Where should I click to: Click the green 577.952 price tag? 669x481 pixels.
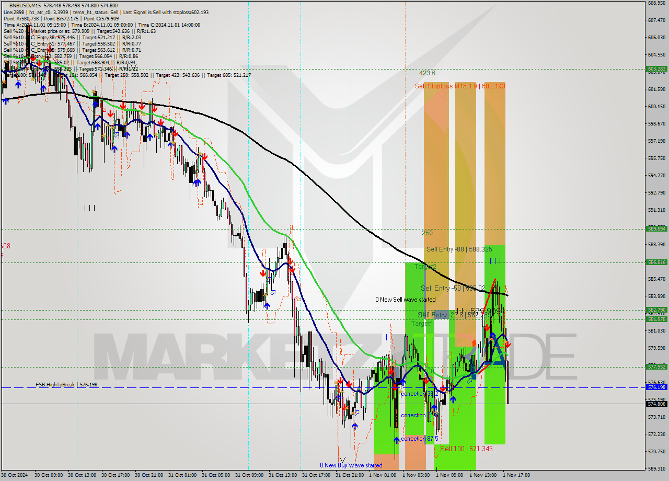[656, 367]
